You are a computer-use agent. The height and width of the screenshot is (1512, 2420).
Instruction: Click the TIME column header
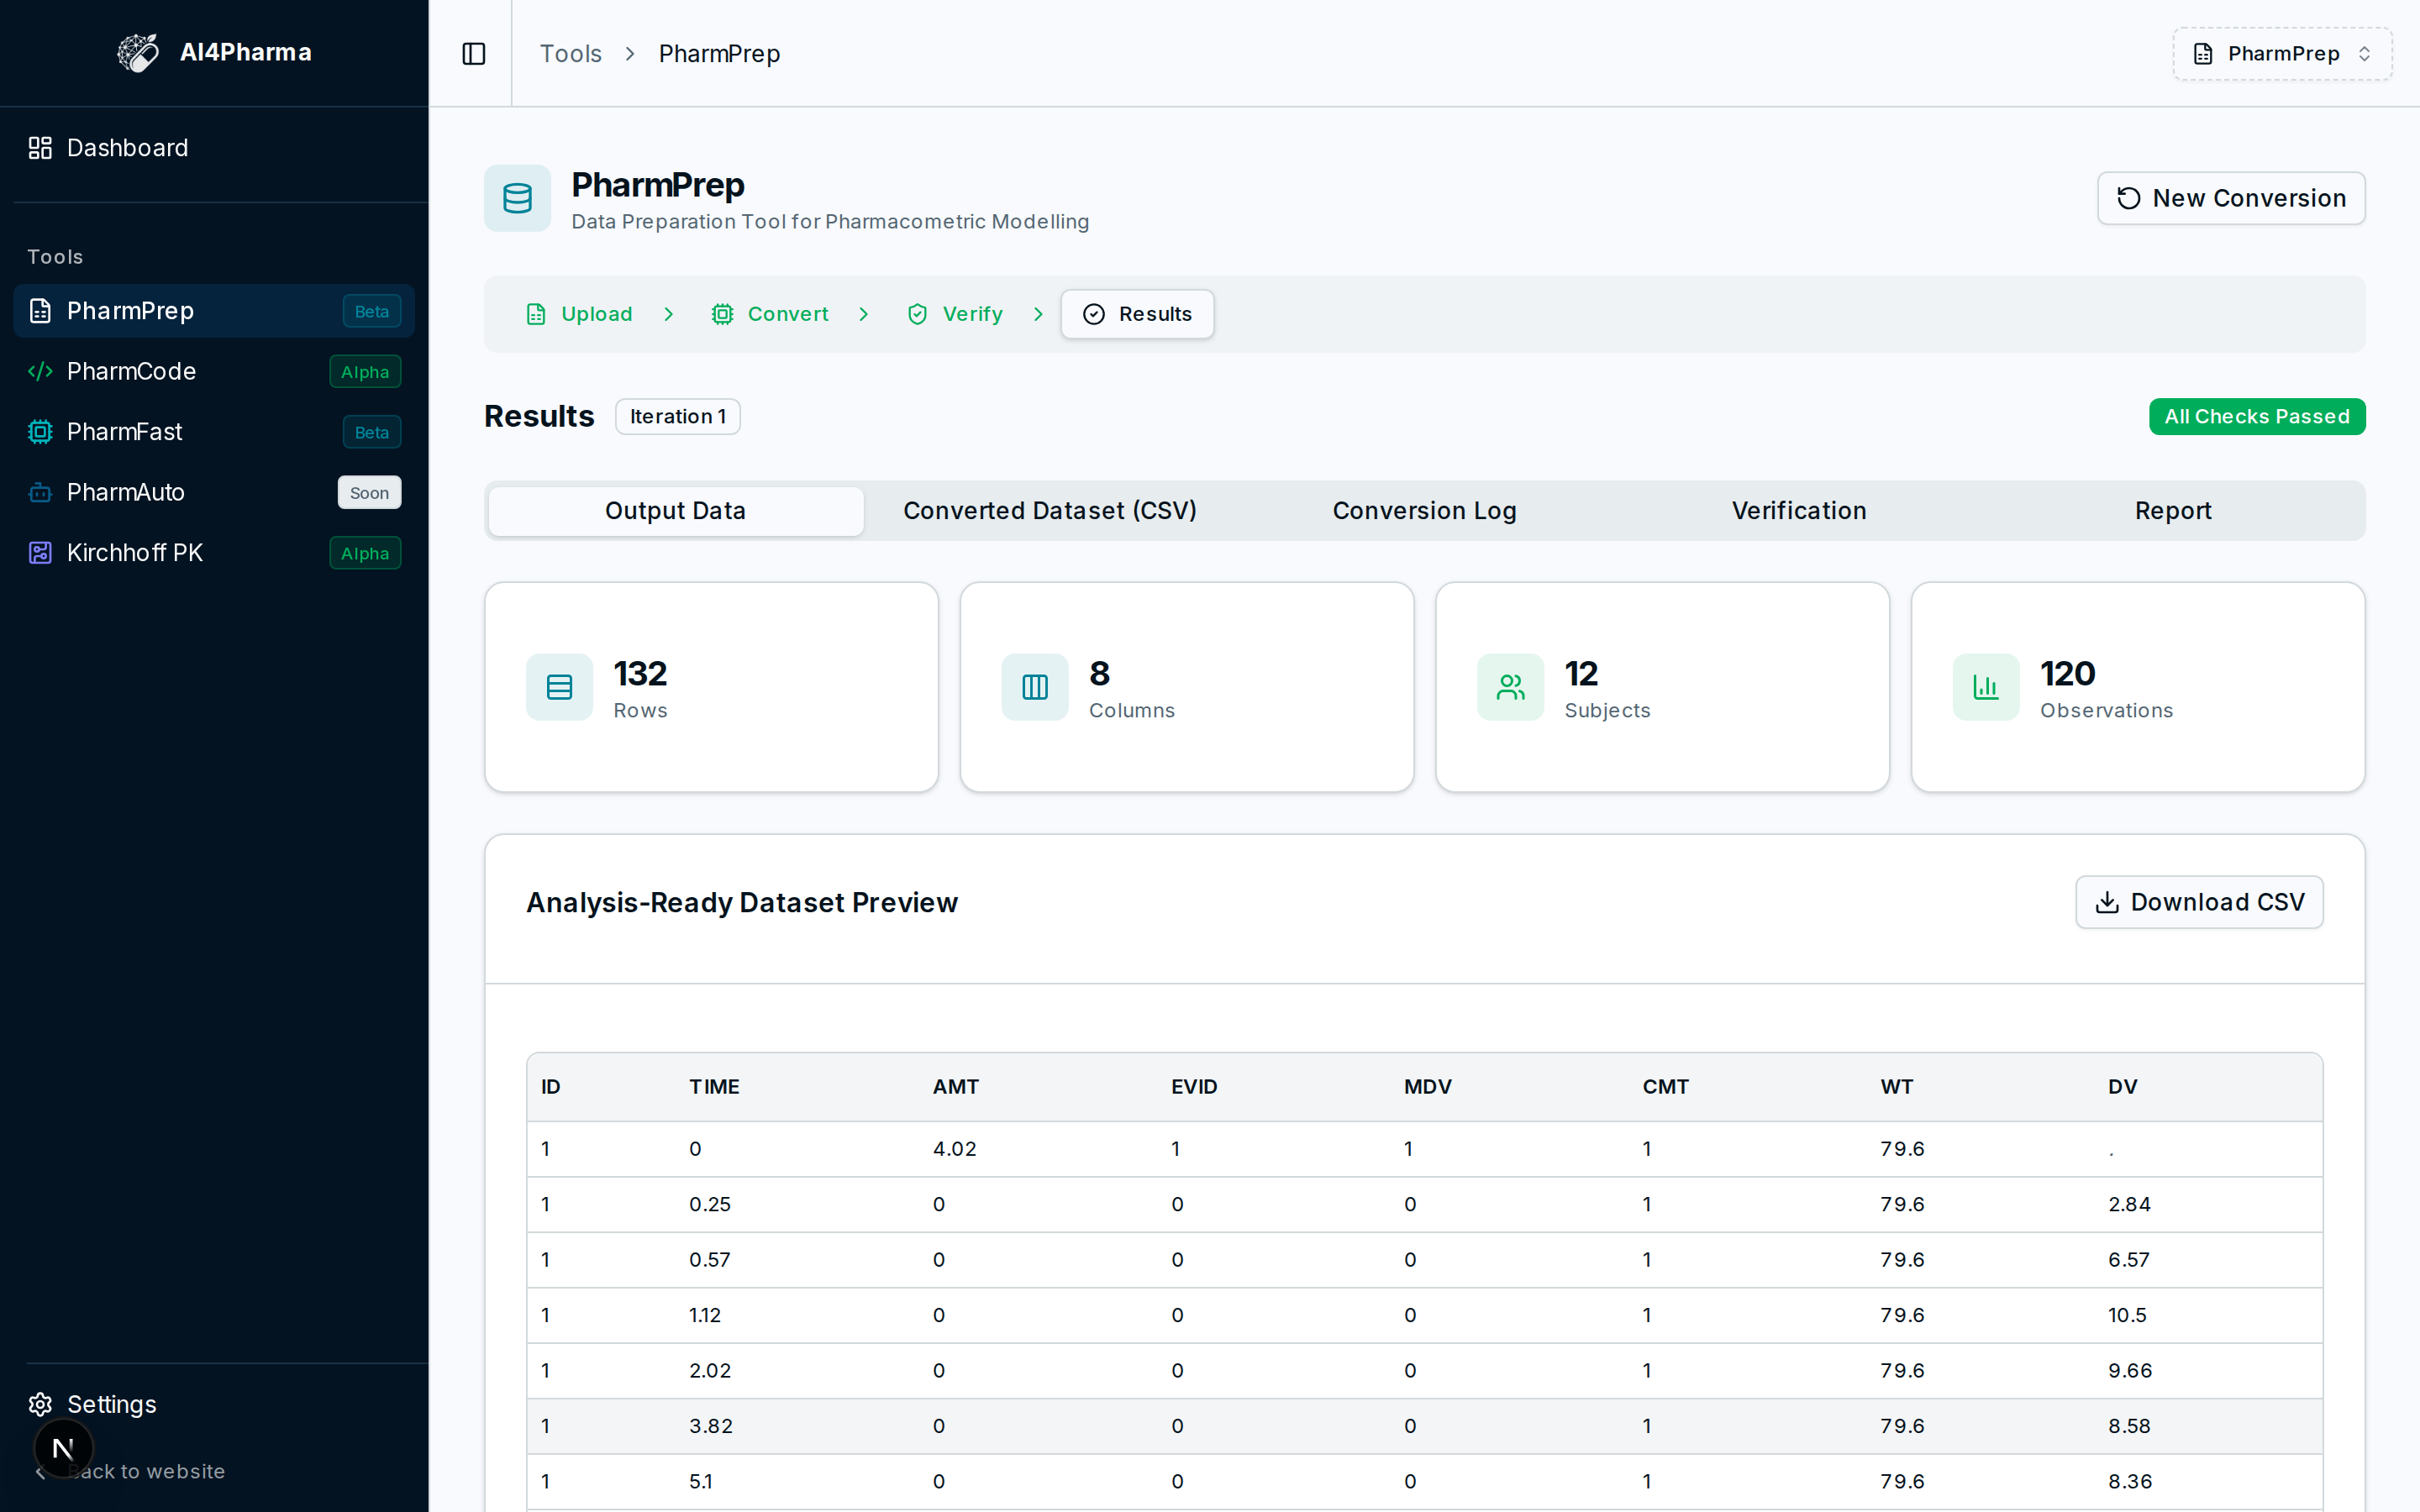pos(714,1087)
